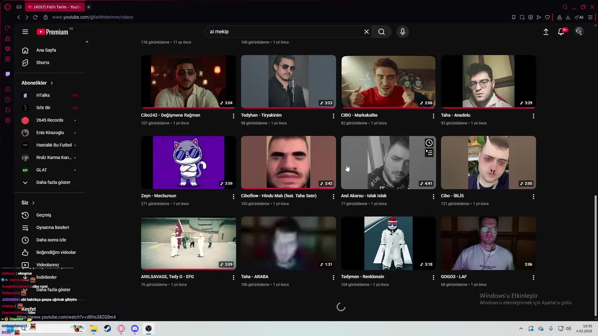Screen dimensions: 598x336
Task: Add Anıl Akarsu video to Watch later
Action: tap(429, 143)
